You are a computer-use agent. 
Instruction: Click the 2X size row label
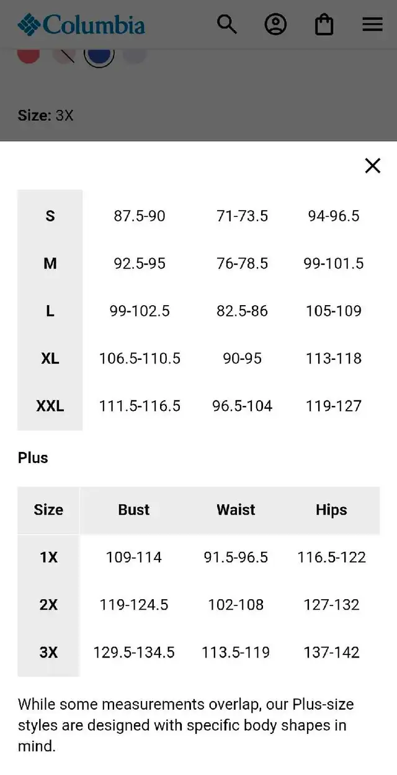[48, 605]
